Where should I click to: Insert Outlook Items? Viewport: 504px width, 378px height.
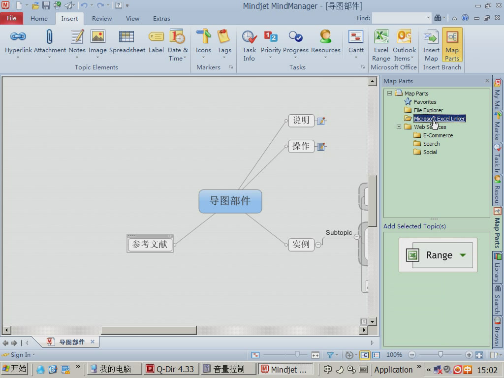click(x=404, y=45)
